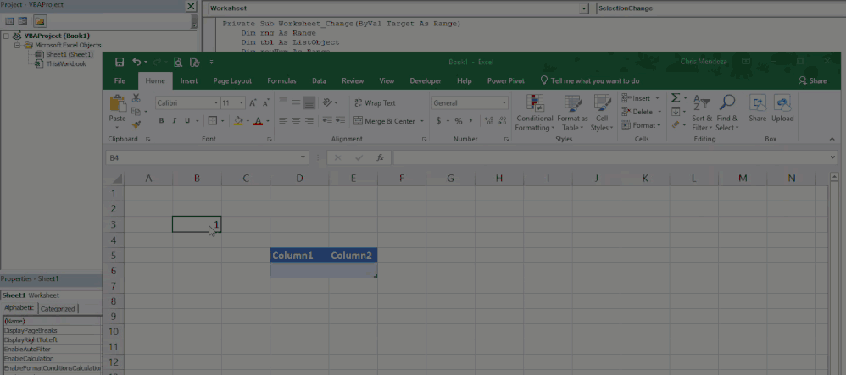846x375 pixels.
Task: Apply Comma Style
Action: 470,121
